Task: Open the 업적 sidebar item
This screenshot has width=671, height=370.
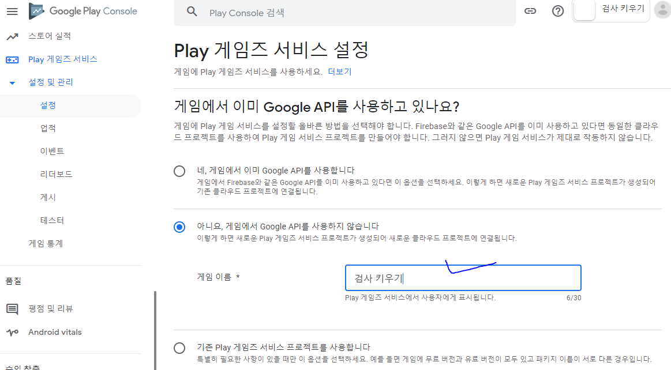Action: [x=48, y=128]
